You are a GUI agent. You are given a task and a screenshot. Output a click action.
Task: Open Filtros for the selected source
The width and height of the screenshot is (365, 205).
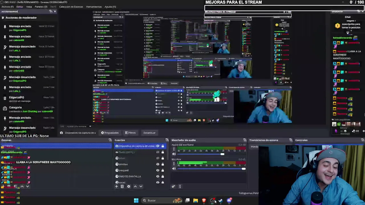pos(130,133)
